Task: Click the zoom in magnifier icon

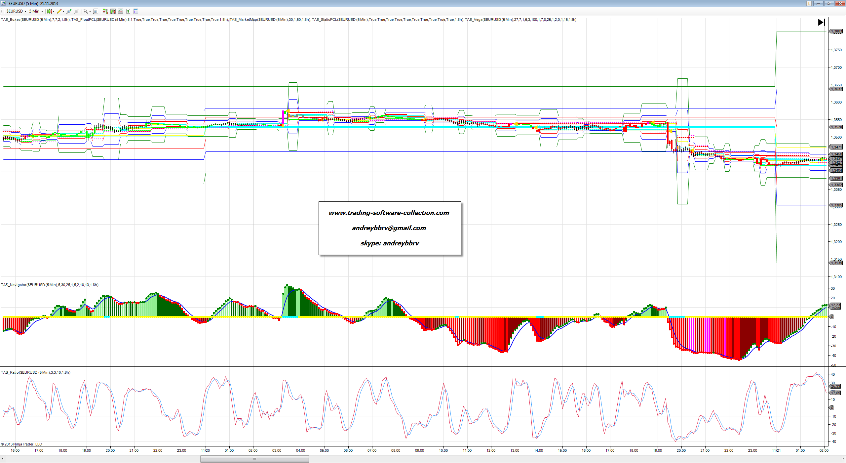Action: point(69,11)
